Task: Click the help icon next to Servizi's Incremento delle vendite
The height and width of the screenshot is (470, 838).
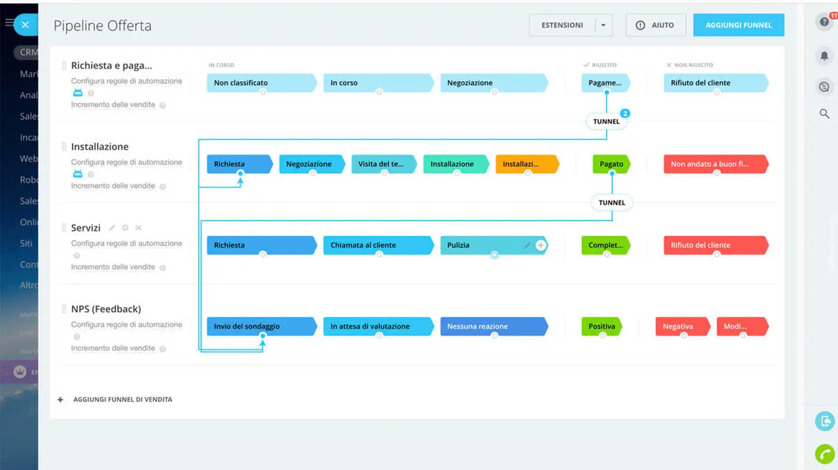Action: 162,268
